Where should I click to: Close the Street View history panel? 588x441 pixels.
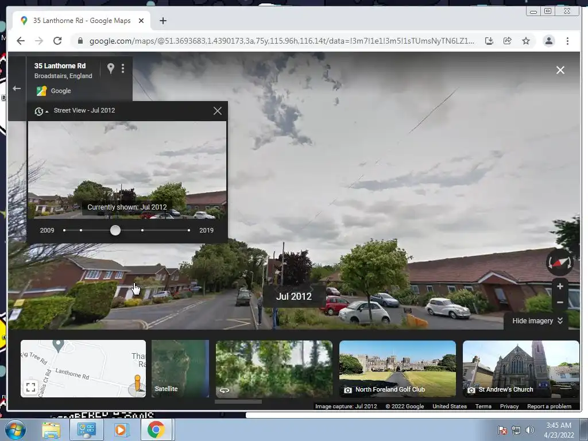[x=218, y=111]
